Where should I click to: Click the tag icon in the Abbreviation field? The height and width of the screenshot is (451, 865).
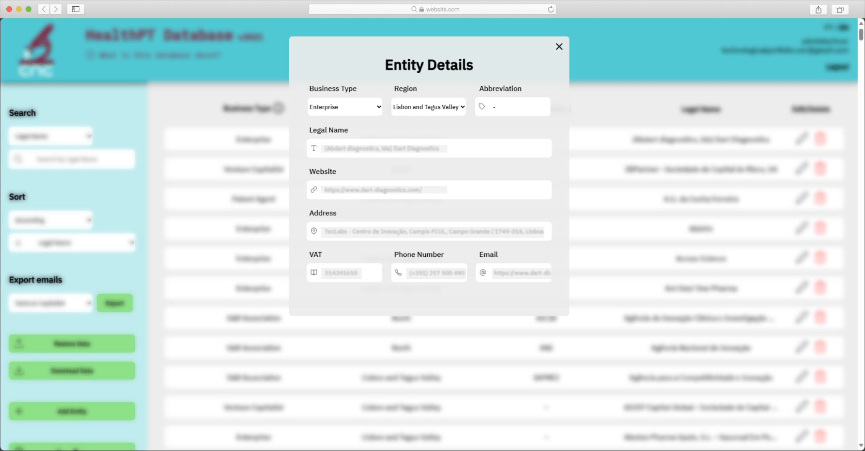(x=482, y=106)
